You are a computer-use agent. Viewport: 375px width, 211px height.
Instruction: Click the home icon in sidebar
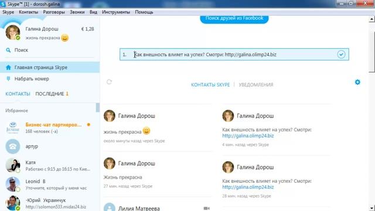(x=8, y=67)
